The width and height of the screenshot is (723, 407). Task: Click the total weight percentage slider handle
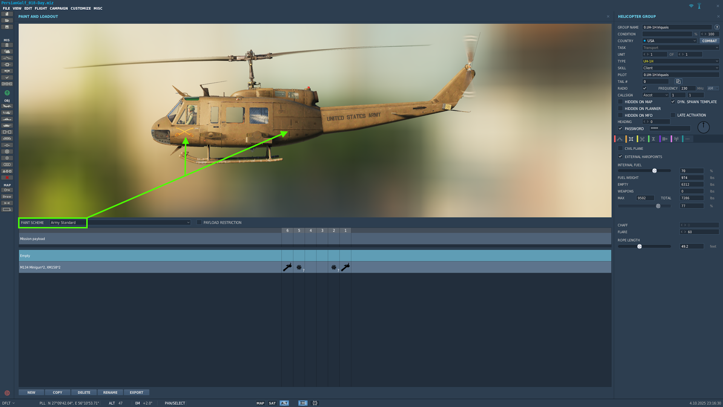(x=658, y=206)
